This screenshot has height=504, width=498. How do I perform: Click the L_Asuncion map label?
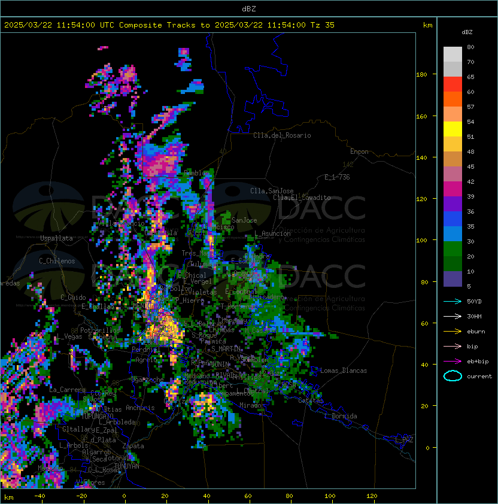pos(272,233)
